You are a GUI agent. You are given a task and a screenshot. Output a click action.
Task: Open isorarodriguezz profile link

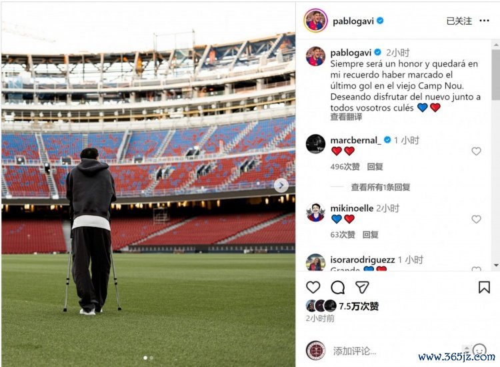[363, 260]
